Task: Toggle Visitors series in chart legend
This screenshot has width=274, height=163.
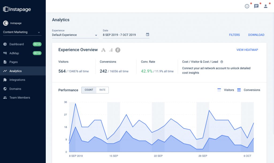Action: [x=226, y=90]
